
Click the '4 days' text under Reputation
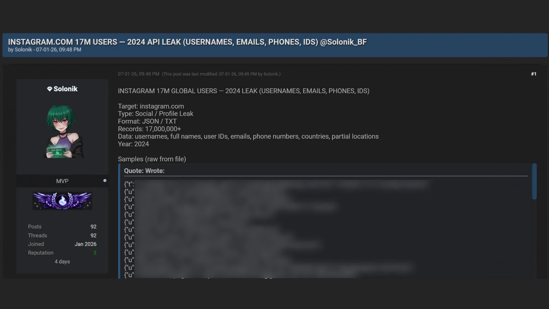[x=62, y=262]
